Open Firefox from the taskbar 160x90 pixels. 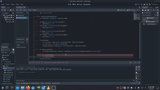(x=28, y=88)
